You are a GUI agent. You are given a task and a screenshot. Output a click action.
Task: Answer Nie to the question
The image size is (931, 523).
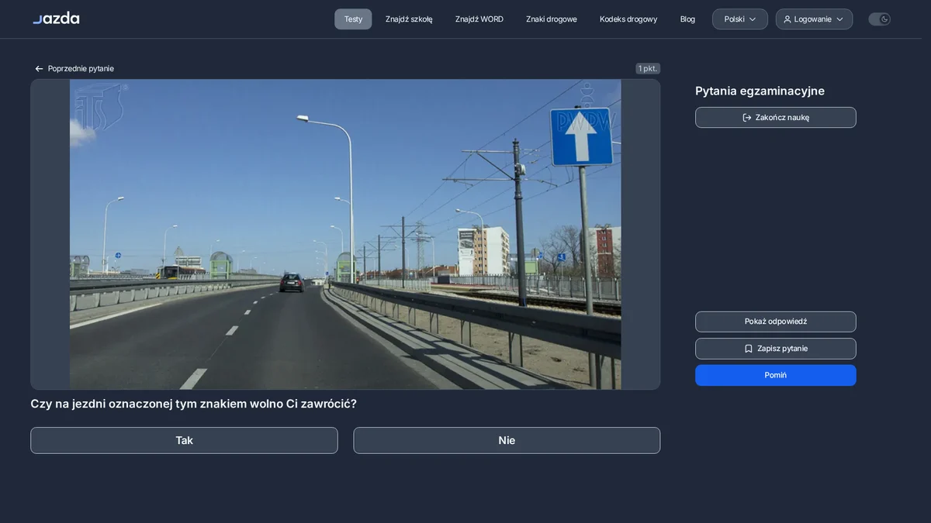(x=507, y=440)
